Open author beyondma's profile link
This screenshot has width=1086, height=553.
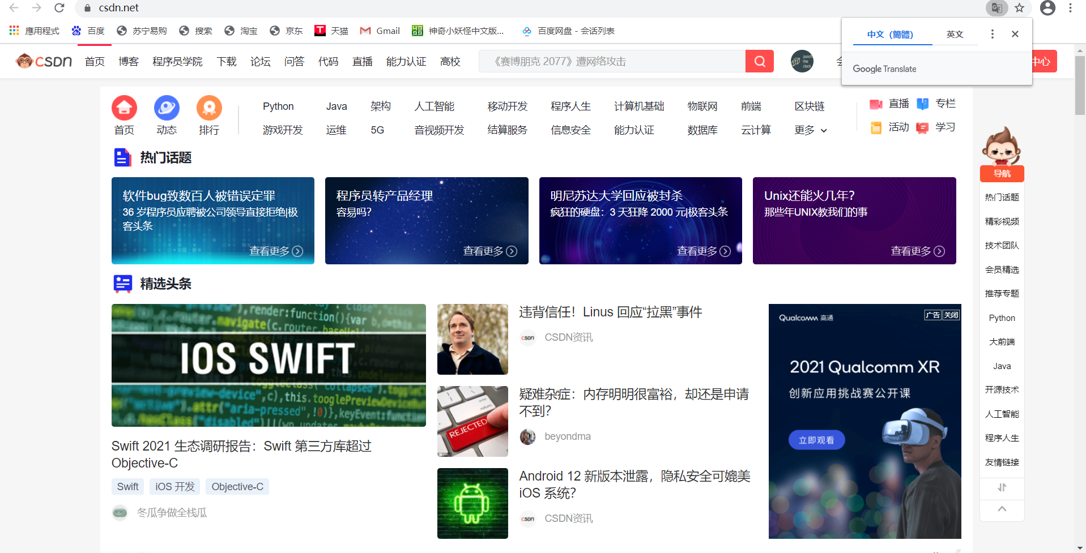pos(568,436)
